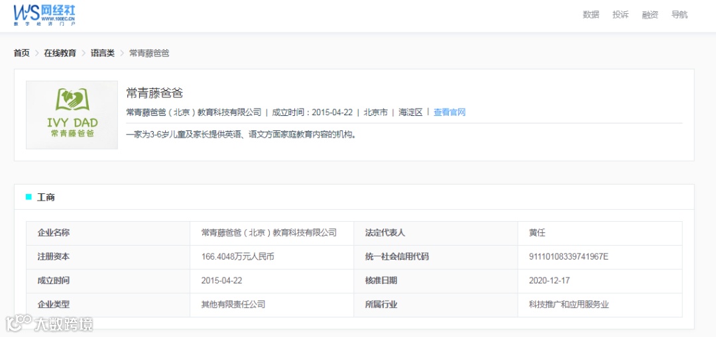Viewport: 716px width, 337px height.
Task: Click the 成立时间：2015-04-22 header text
Action: click(312, 112)
